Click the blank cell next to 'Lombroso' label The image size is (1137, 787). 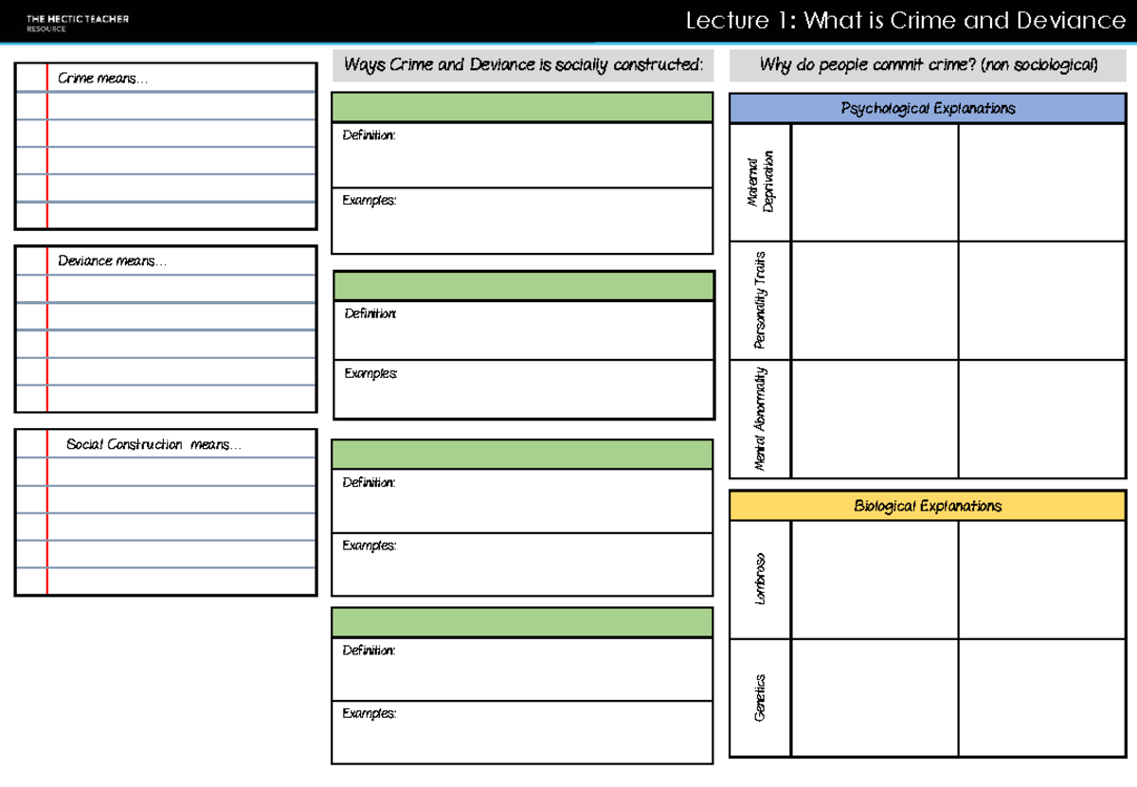pyautogui.click(x=875, y=580)
